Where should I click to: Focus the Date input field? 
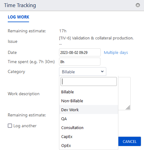tap(80, 52)
